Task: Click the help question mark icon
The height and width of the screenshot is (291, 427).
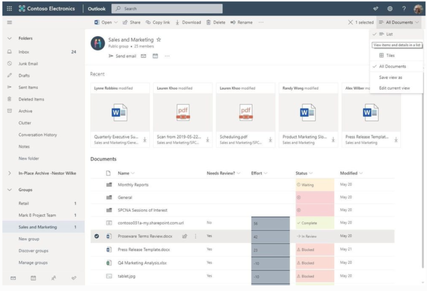Action: [x=403, y=9]
